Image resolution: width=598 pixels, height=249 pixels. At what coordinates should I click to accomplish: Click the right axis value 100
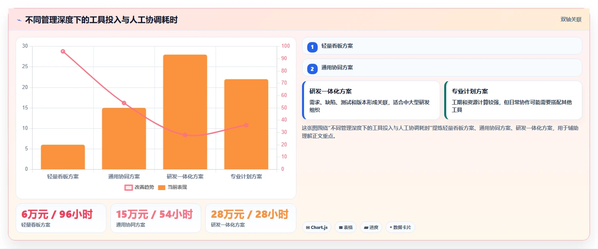point(286,46)
